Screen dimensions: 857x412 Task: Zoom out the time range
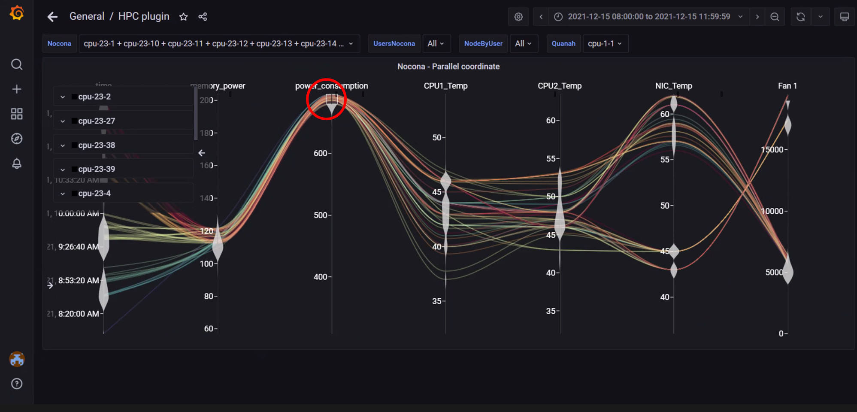coord(775,17)
